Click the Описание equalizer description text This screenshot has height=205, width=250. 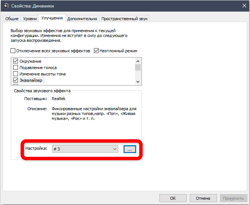tap(94, 114)
